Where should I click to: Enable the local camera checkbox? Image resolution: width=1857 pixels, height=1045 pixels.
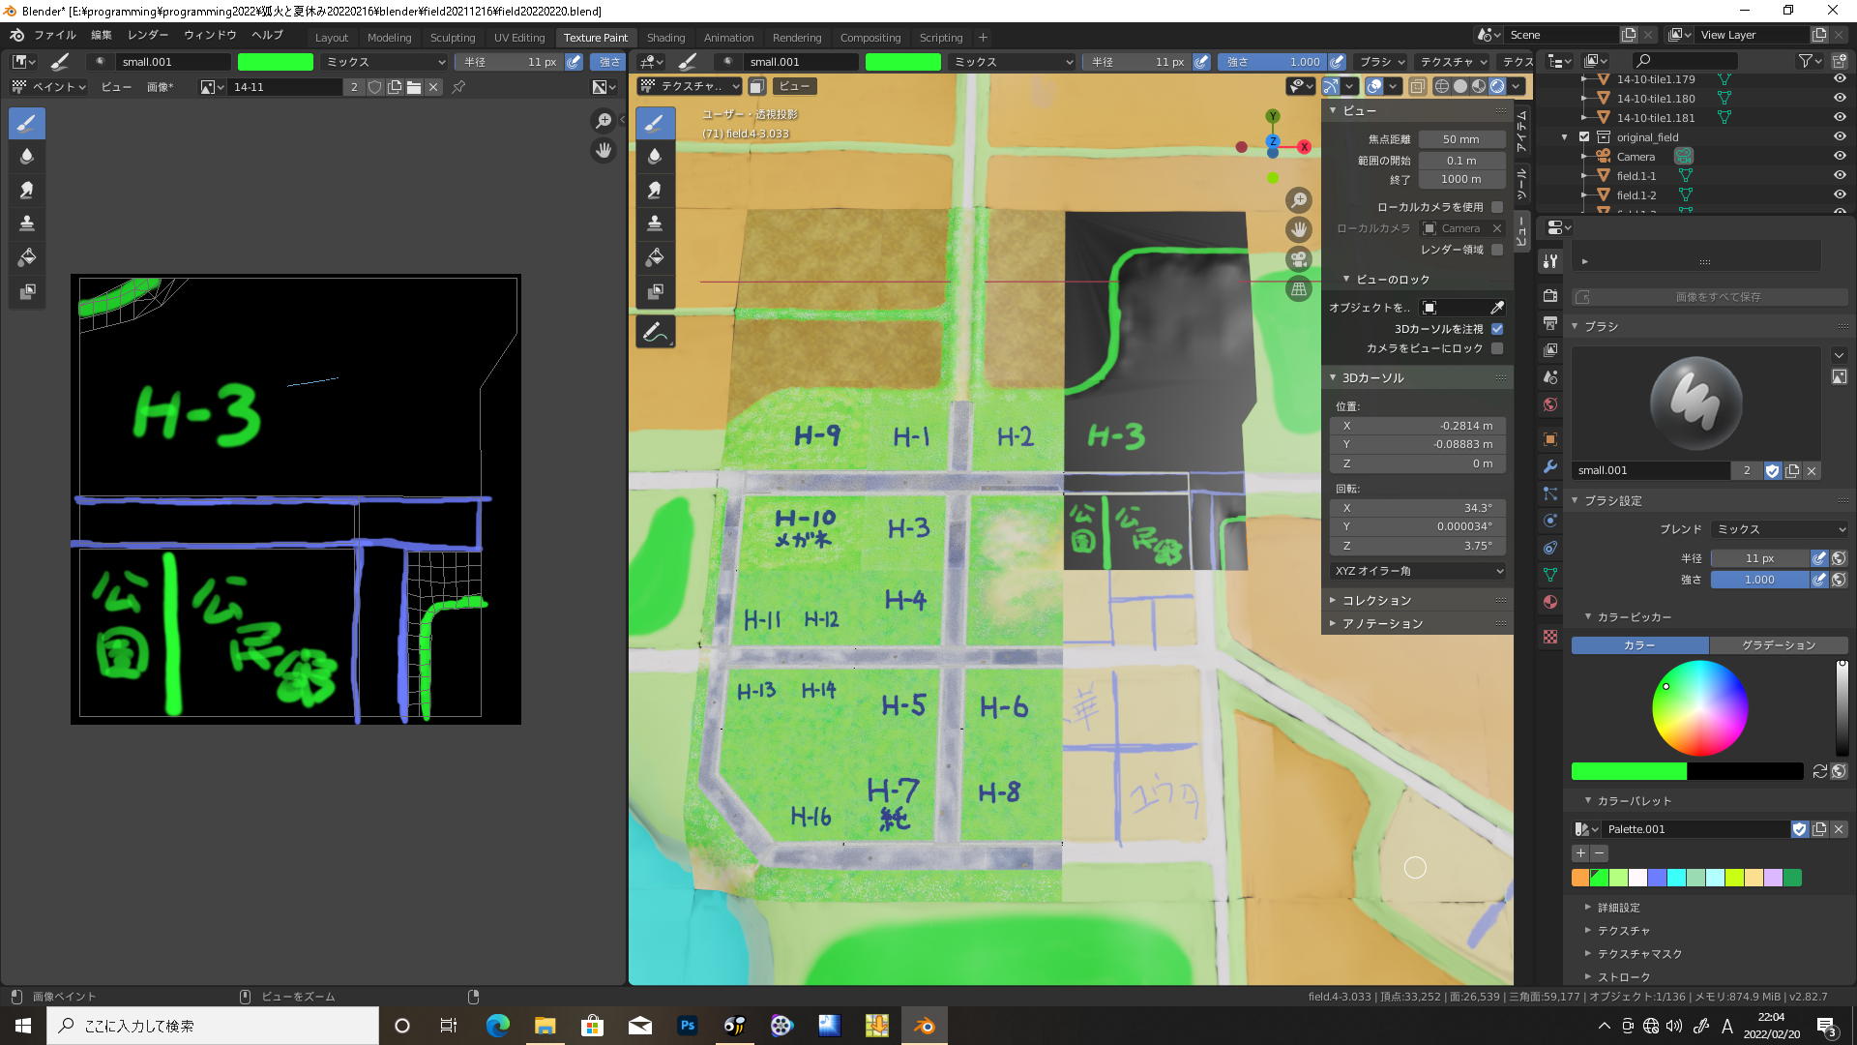click(1497, 207)
